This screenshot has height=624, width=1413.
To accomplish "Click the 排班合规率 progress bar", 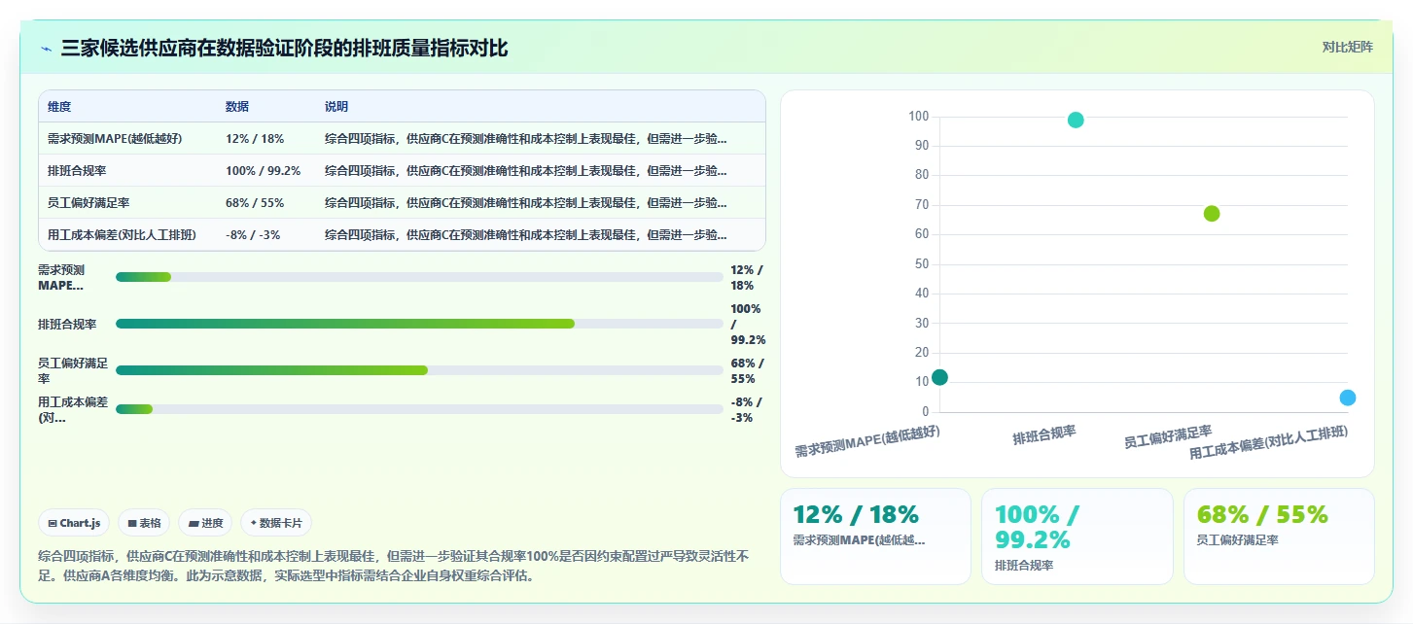I will (x=419, y=324).
